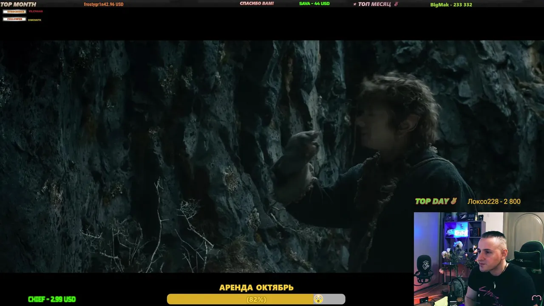Click the streamer webcam feed

[479, 259]
